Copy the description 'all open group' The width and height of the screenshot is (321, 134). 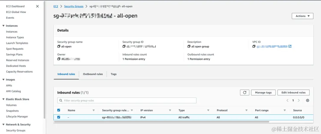tap(189, 46)
